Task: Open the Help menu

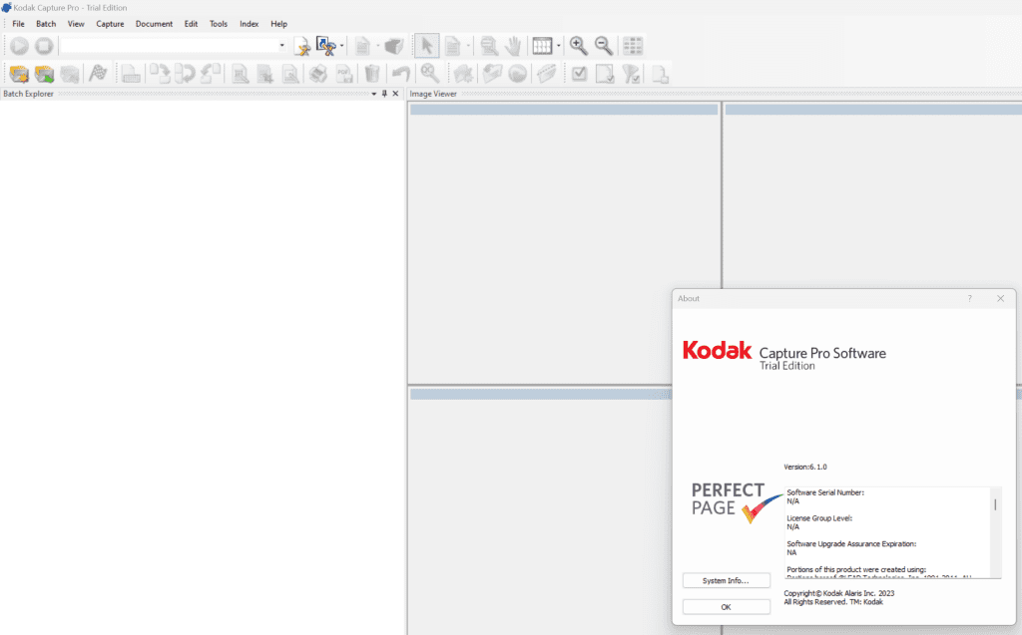Action: pyautogui.click(x=279, y=24)
